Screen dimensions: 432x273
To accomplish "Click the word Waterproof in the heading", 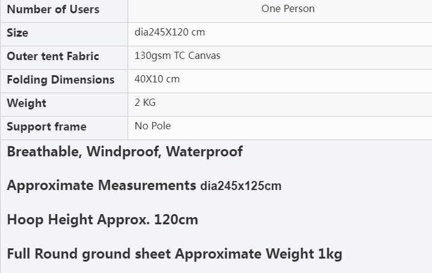I will pos(204,152).
